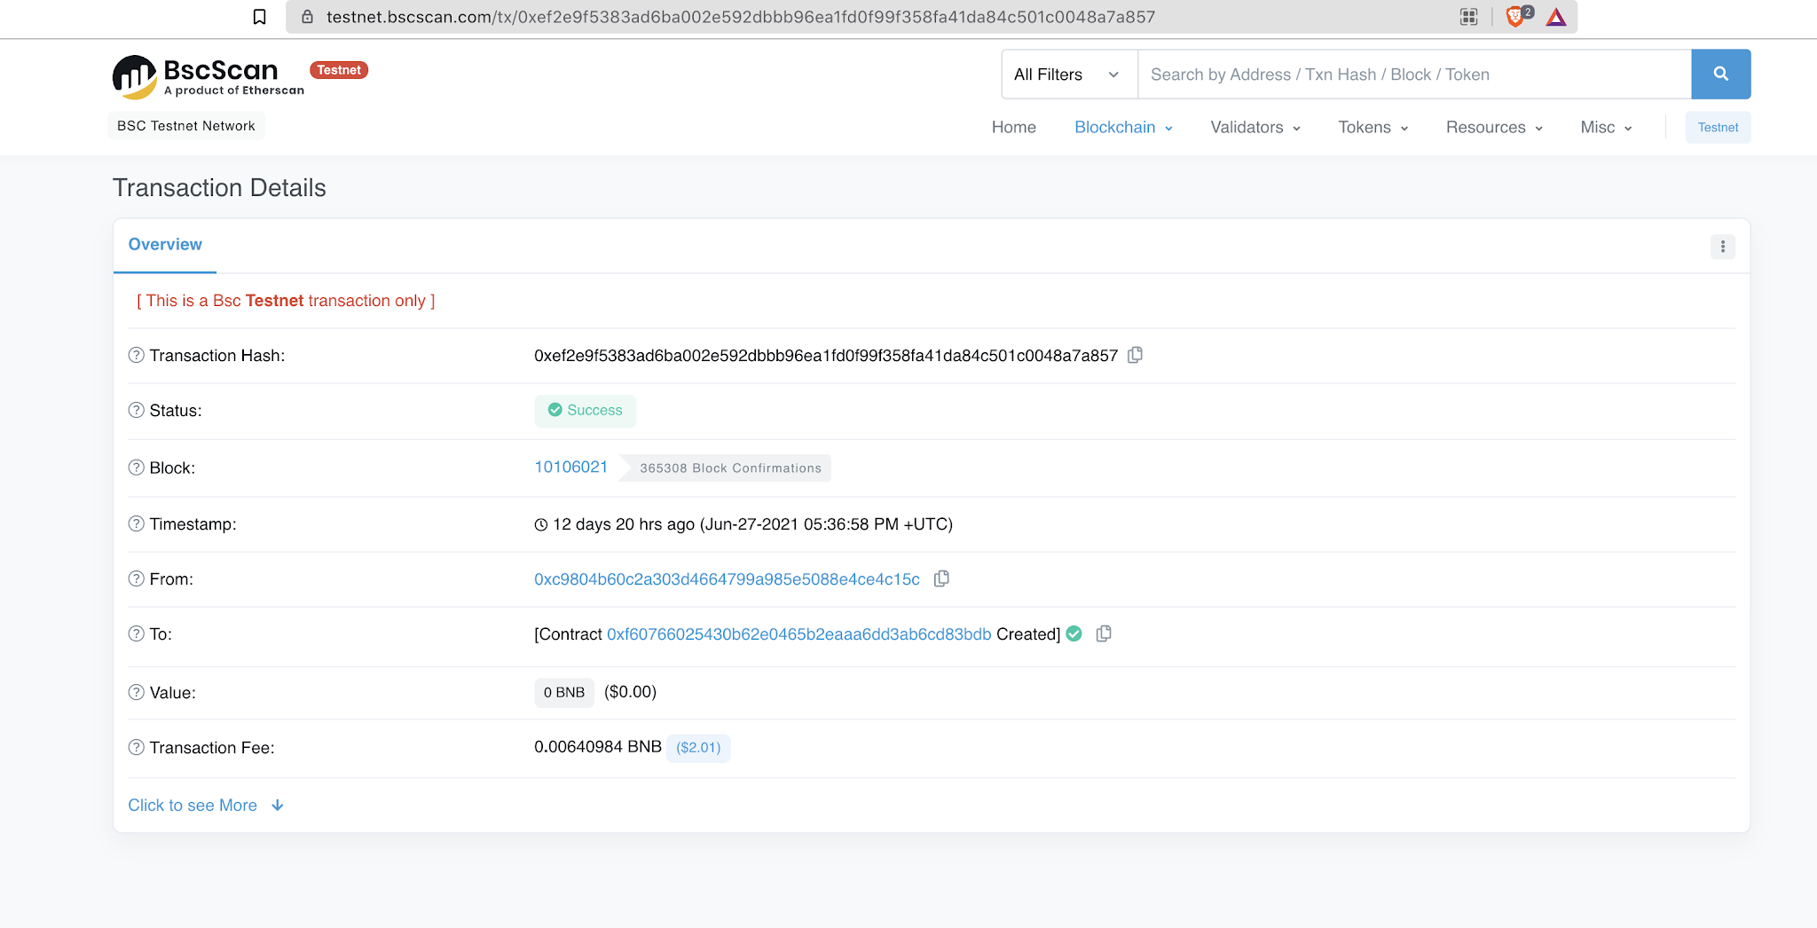Click the verified checkmark beside the contract
Viewport: 1817px width, 928px height.
coord(1074,633)
